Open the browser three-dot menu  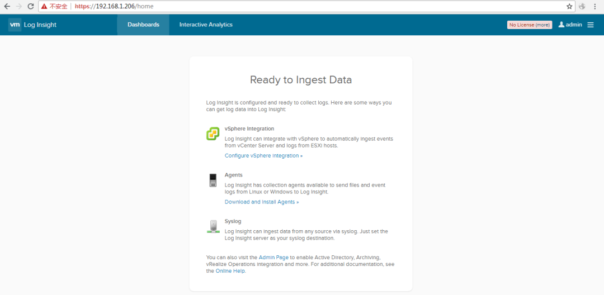pyautogui.click(x=596, y=7)
